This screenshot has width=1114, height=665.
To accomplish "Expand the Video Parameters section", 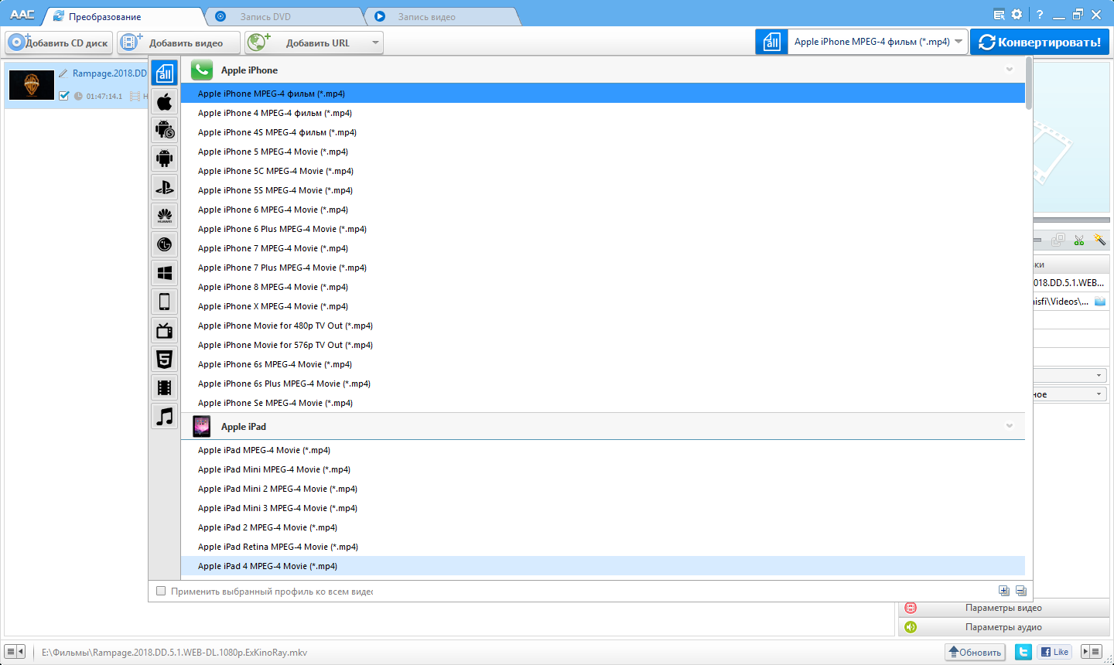I will click(x=1003, y=608).
